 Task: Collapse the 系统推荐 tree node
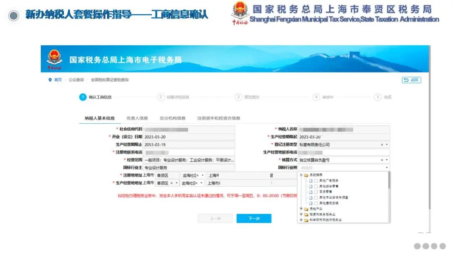pyautogui.click(x=301, y=175)
